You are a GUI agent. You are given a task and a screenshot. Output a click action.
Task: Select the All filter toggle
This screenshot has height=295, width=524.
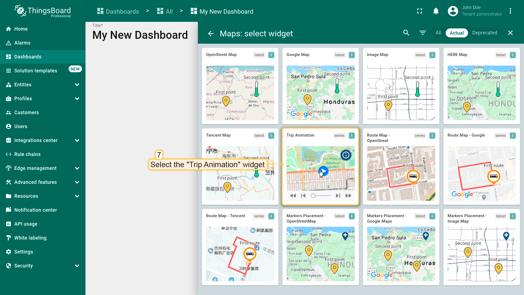click(x=438, y=33)
